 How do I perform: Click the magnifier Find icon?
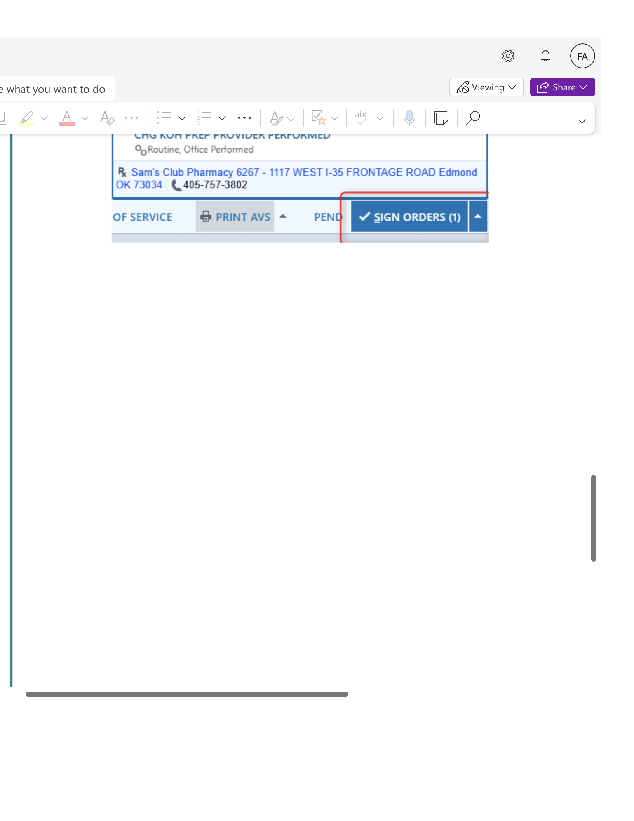pos(473,118)
